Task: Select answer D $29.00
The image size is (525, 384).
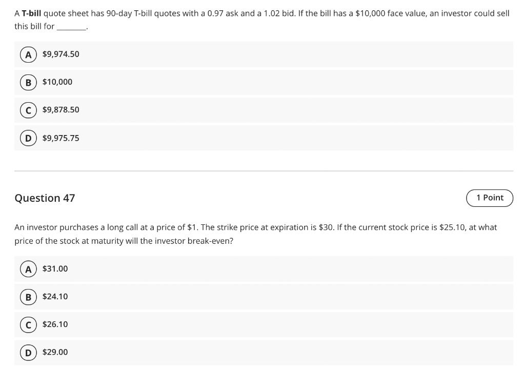Action: 55,352
